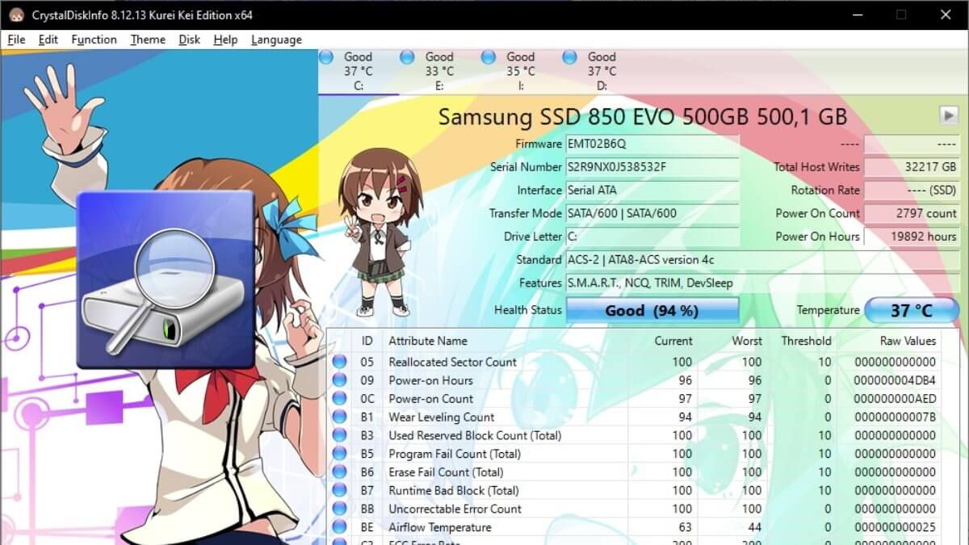Click the Serial Number field
The width and height of the screenshot is (969, 545).
[x=652, y=167]
